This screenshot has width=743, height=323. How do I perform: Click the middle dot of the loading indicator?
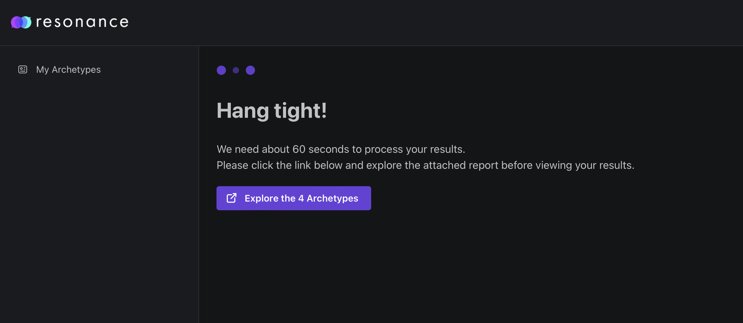click(x=236, y=70)
